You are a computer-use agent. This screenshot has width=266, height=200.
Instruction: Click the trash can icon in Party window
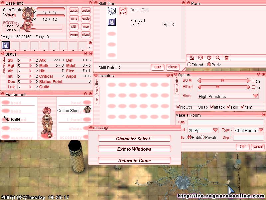pyautogui.click(x=226, y=58)
